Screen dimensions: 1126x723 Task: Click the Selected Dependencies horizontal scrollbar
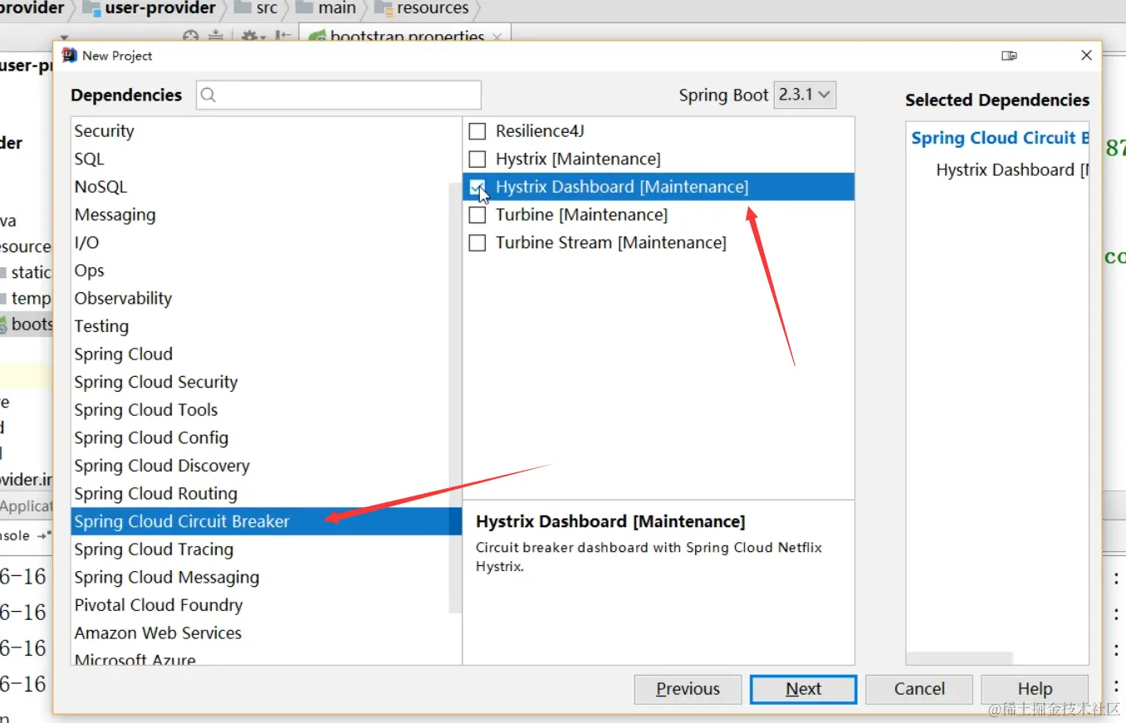click(961, 658)
